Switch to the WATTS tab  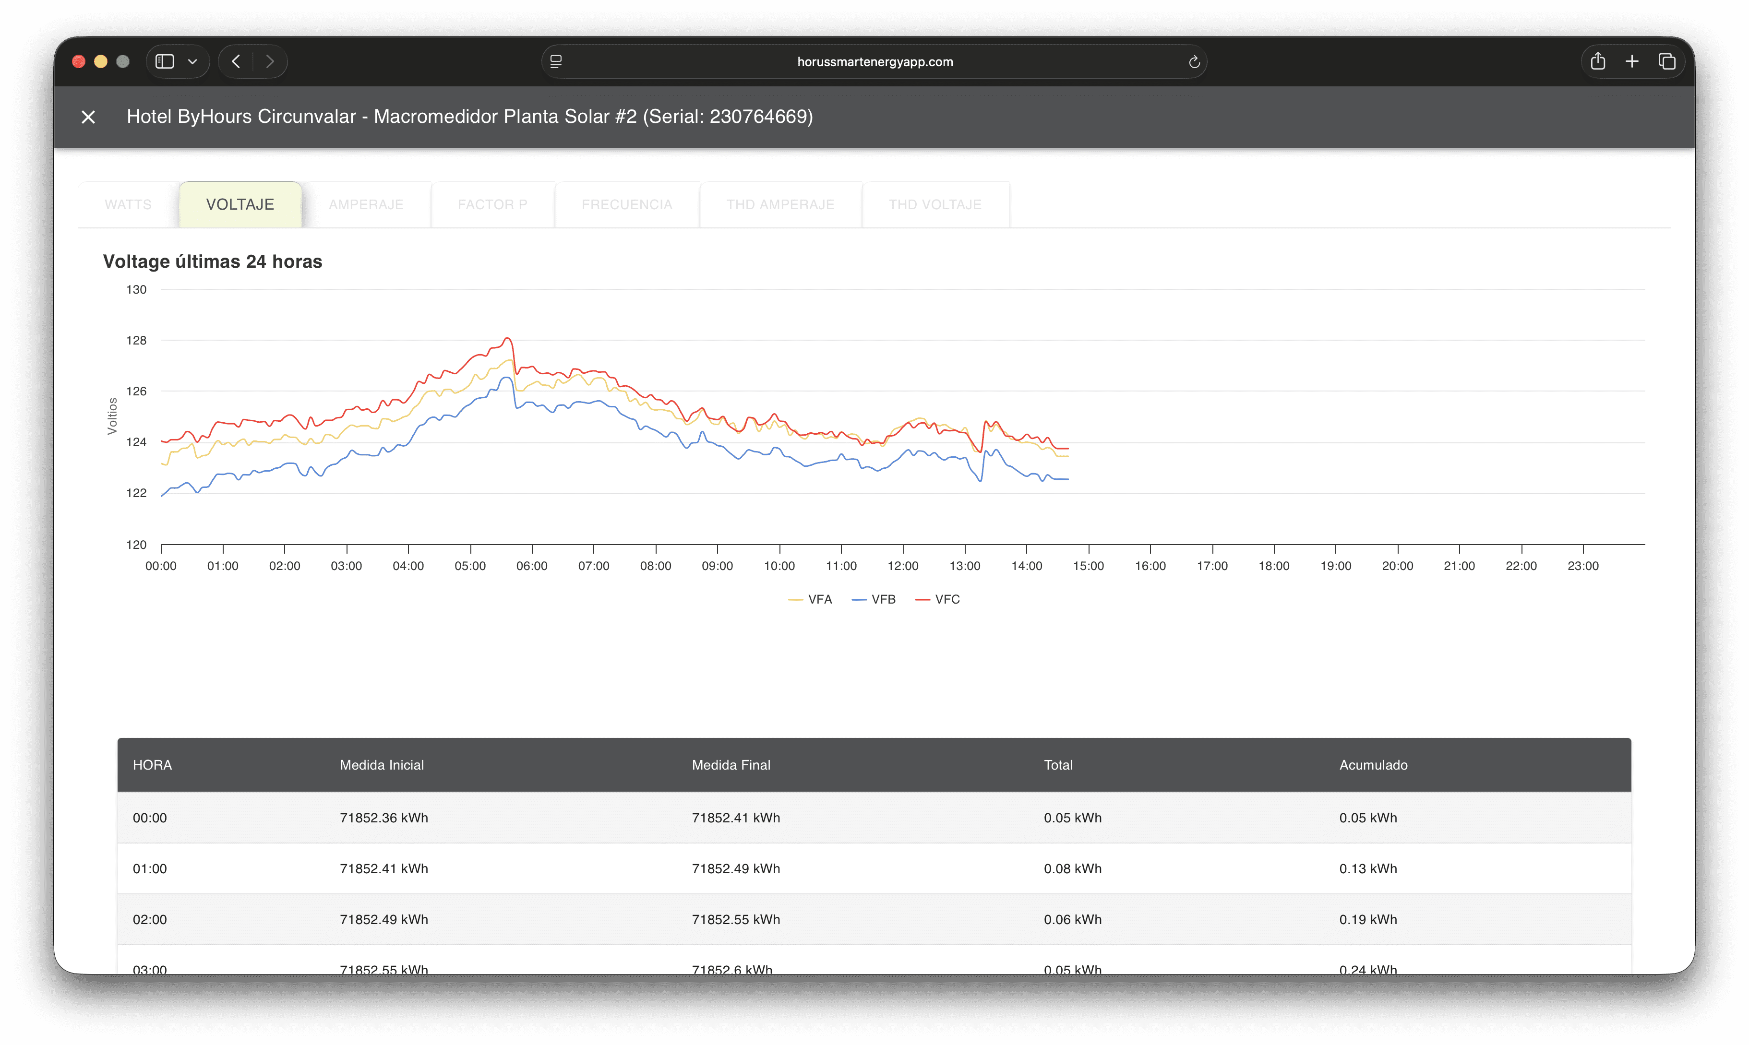(x=128, y=205)
